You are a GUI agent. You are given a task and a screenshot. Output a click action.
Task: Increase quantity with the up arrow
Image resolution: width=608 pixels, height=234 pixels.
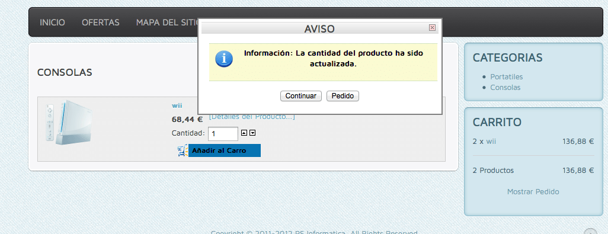click(244, 133)
